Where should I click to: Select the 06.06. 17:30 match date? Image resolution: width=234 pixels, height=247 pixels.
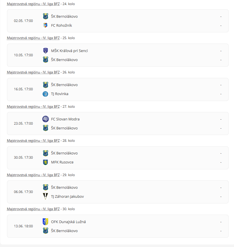point(23,192)
